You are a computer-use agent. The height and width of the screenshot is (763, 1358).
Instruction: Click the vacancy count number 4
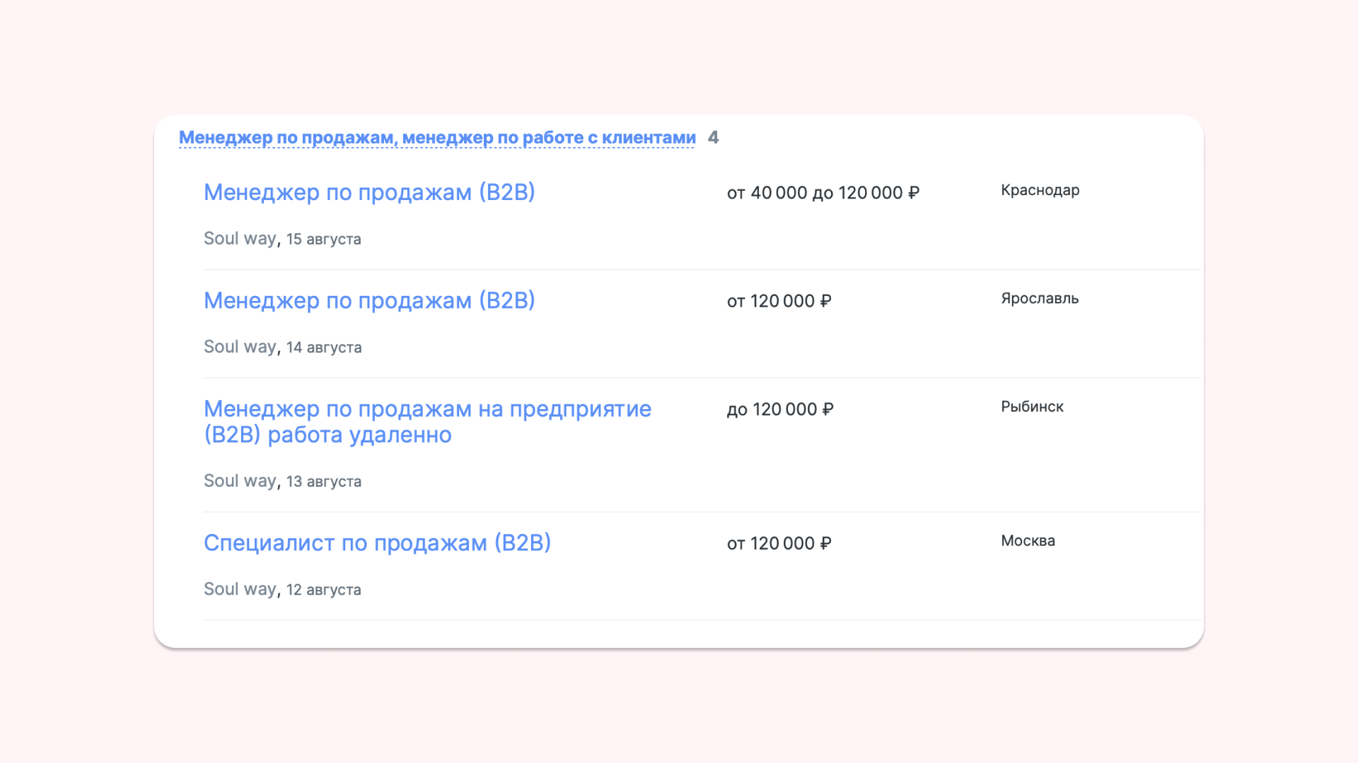tap(713, 138)
